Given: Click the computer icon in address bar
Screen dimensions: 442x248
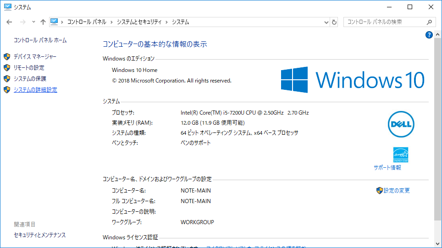Looking at the screenshot, I should click(54, 22).
